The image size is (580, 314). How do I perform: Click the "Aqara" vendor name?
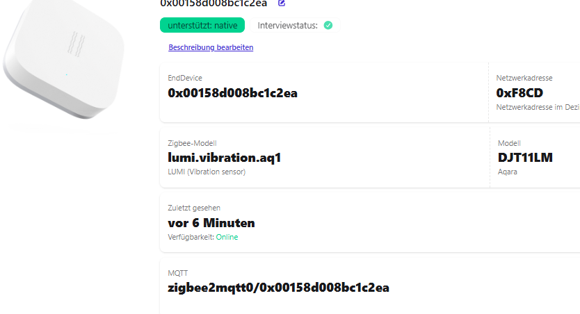[x=508, y=172]
